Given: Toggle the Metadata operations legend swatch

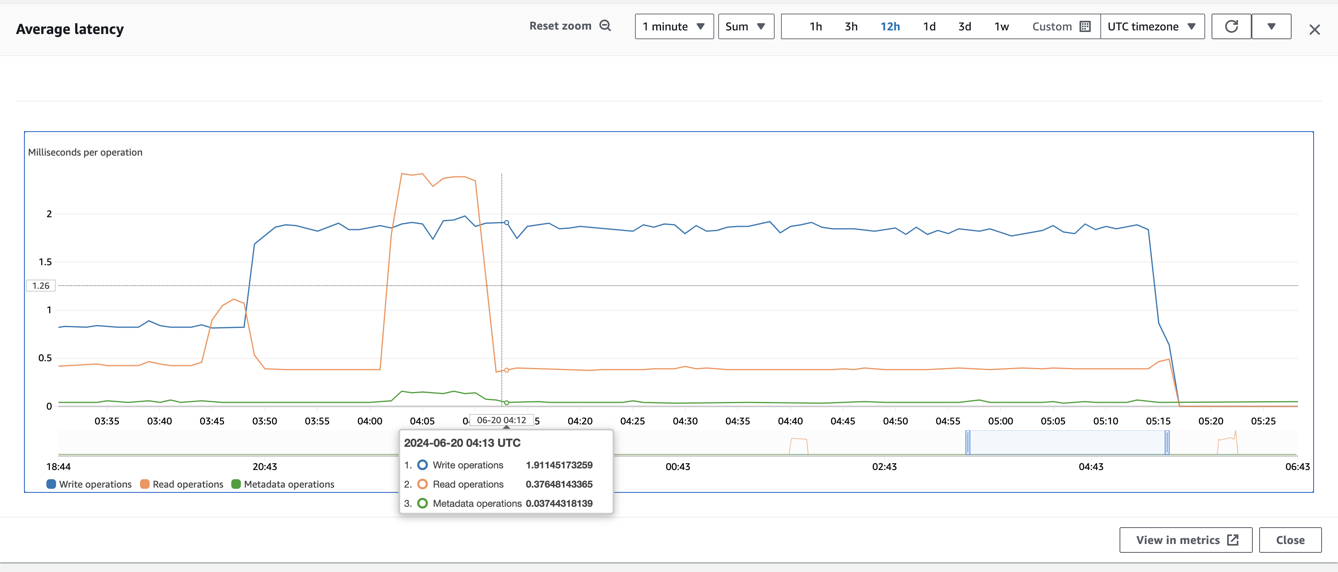Looking at the screenshot, I should 236,484.
